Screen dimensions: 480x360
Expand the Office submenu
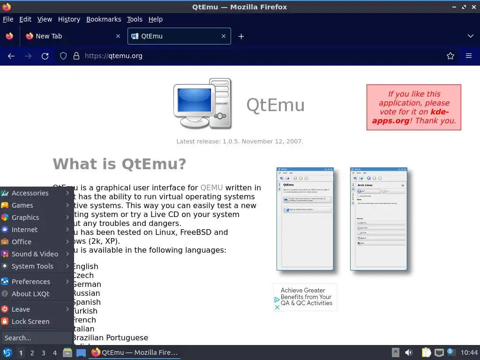(x=37, y=242)
